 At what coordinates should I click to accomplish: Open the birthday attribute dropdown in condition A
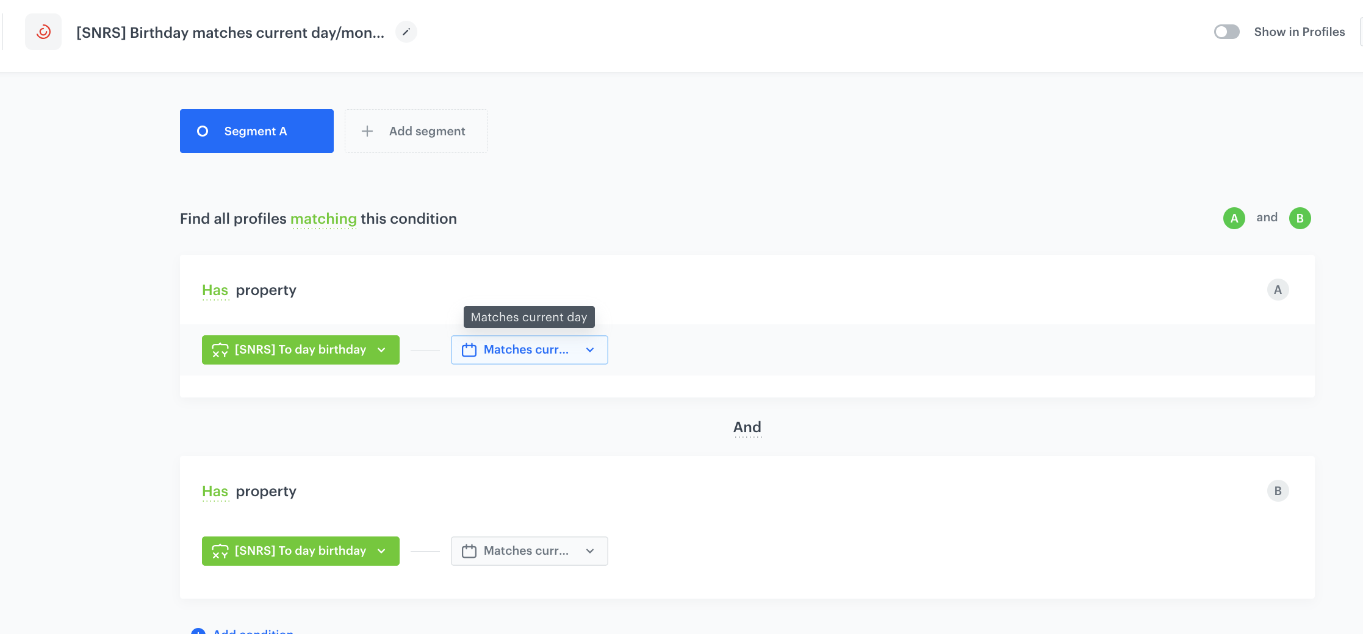pyautogui.click(x=300, y=350)
